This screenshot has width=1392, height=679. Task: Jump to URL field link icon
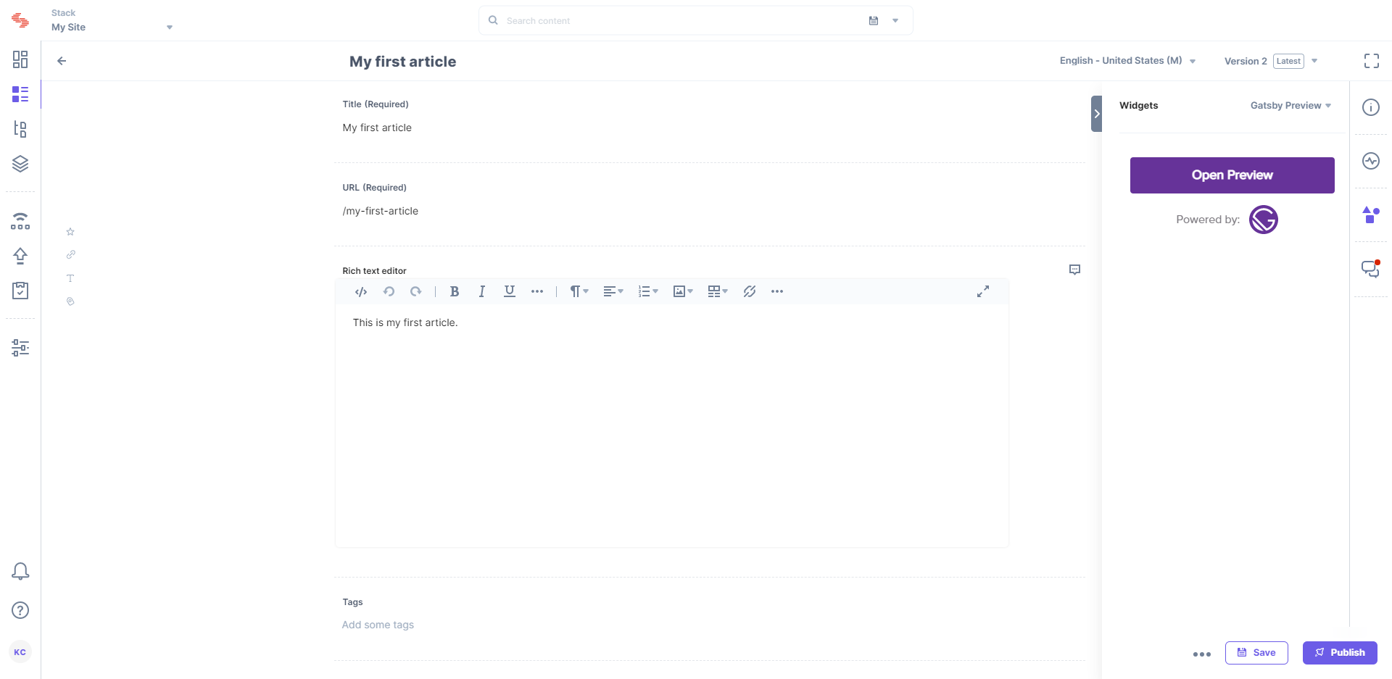pyautogui.click(x=70, y=255)
